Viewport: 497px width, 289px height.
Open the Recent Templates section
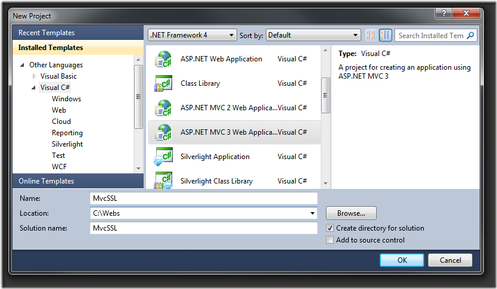pos(78,33)
